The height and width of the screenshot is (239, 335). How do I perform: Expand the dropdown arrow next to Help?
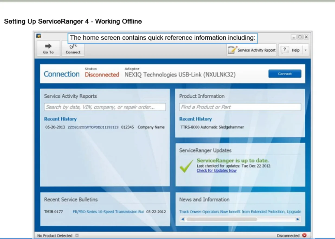tap(306, 50)
